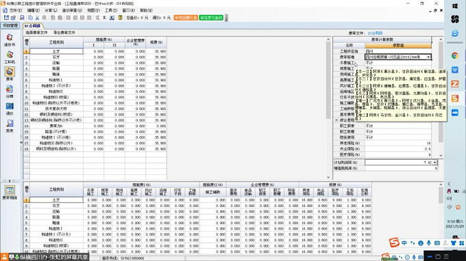
Task: Click the 养老保险 value cell
Action: tap(398, 143)
